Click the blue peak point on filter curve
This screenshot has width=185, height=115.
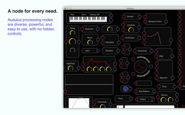[158, 33]
